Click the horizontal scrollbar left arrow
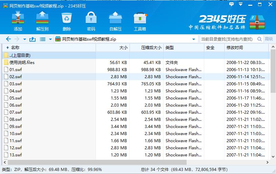The width and height of the screenshot is (276, 174). pyautogui.click(x=5, y=162)
